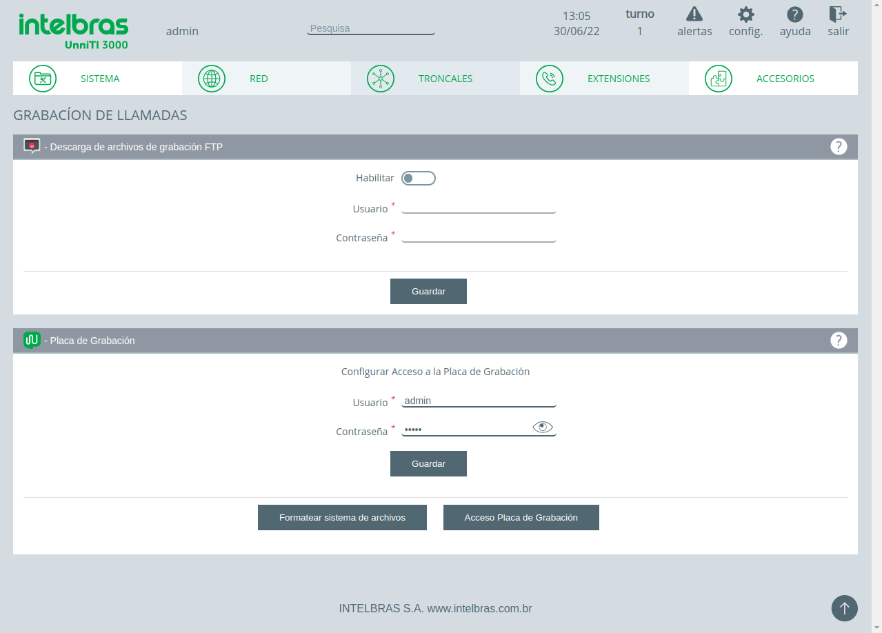Click Formatear sistema de archivos button

point(342,517)
